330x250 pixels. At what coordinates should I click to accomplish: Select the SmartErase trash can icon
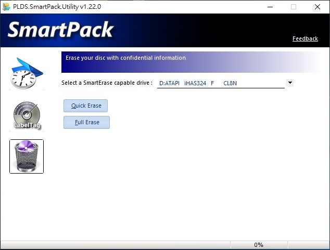click(27, 156)
